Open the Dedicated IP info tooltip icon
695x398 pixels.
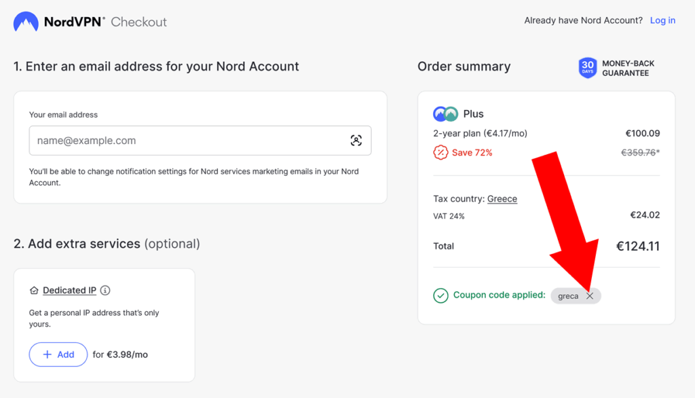105,290
